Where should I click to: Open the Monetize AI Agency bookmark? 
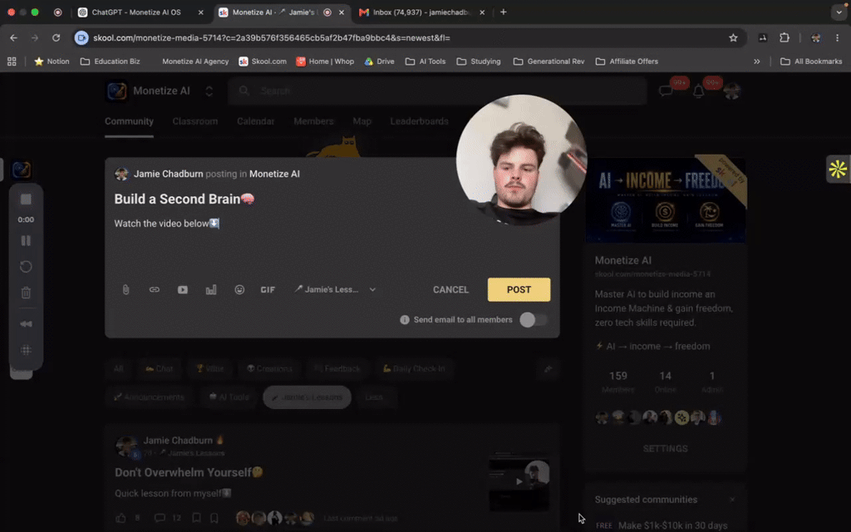pos(194,62)
